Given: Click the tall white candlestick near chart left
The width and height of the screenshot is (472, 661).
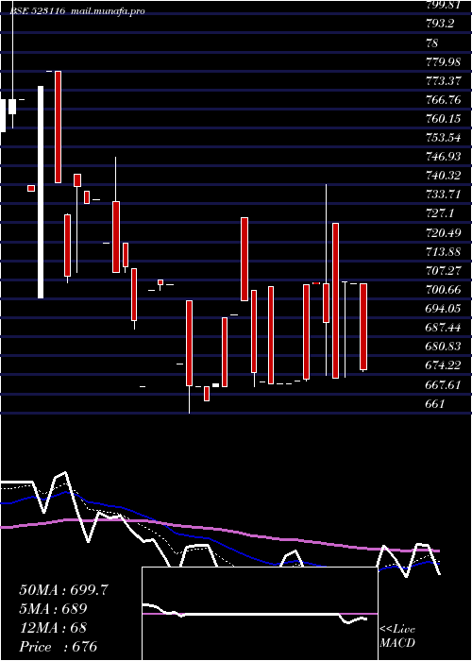Looking at the screenshot, I should tap(41, 193).
